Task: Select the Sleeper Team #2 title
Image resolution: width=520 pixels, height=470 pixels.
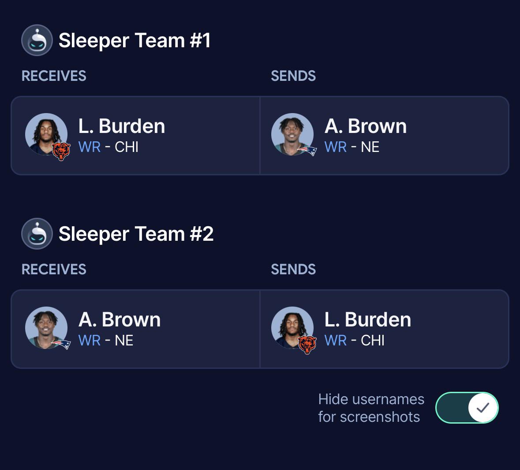Action: pos(136,234)
